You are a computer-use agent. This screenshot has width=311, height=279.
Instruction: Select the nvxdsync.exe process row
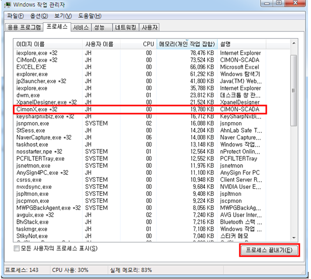[140, 187]
